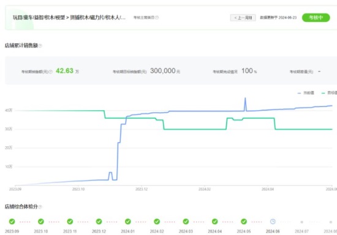Viewport: 337px width, 235px height.
Task: Click the 2024.05 month label in timeline
Action: [244, 231]
